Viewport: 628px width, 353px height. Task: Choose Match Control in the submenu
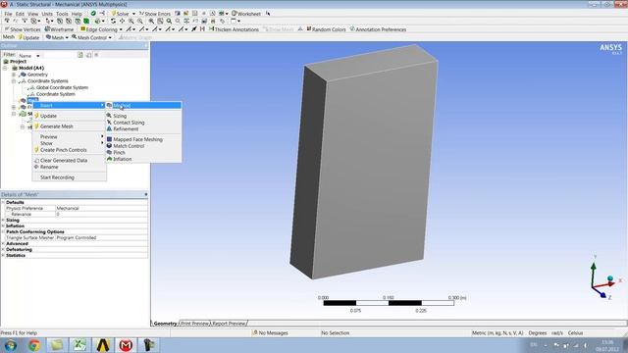tap(143, 146)
